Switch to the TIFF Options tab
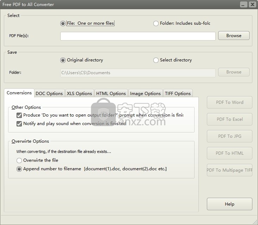Screen dimensions: 258x225 point(178,94)
